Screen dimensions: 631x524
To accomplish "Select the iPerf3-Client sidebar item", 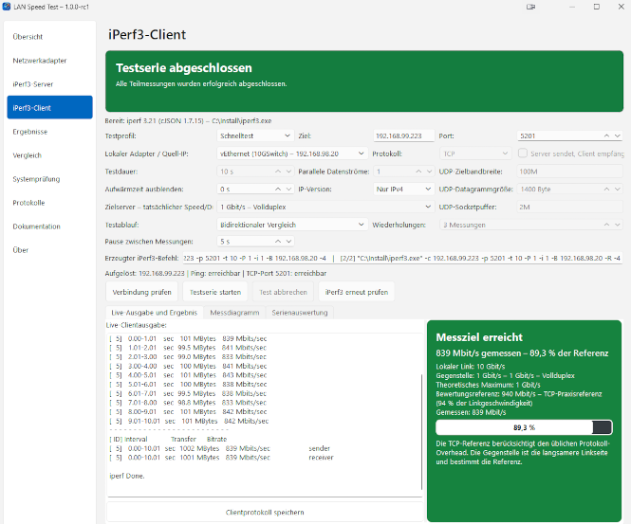I will [x=50, y=107].
